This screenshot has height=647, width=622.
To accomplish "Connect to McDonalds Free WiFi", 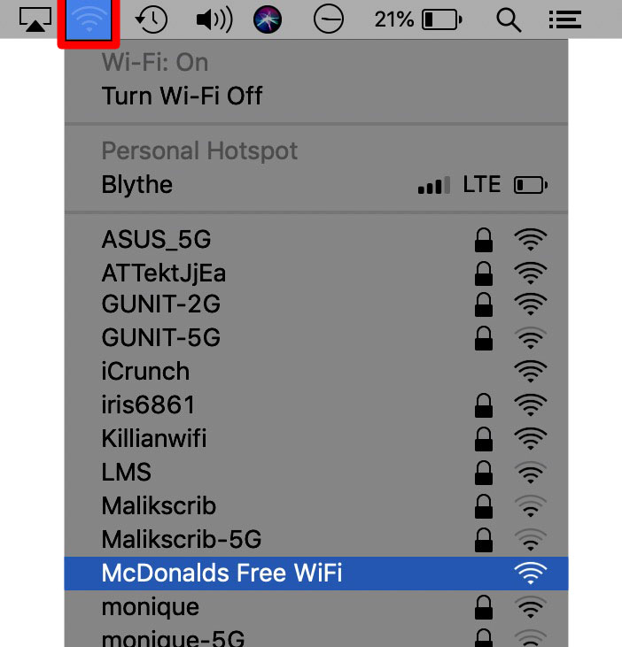I will 316,574.
